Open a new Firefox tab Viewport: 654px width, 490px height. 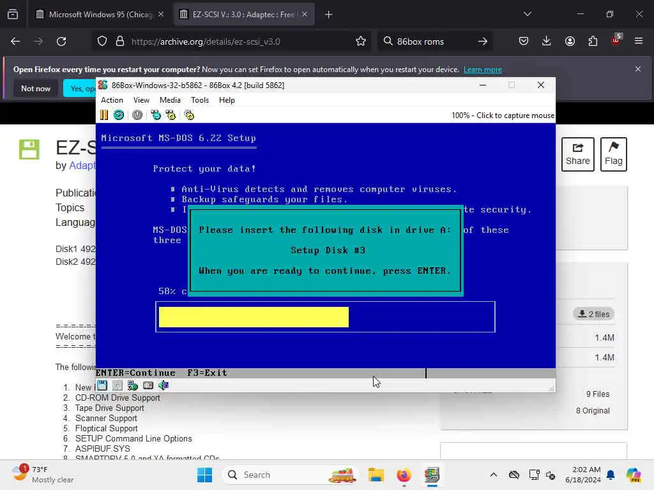(x=329, y=15)
